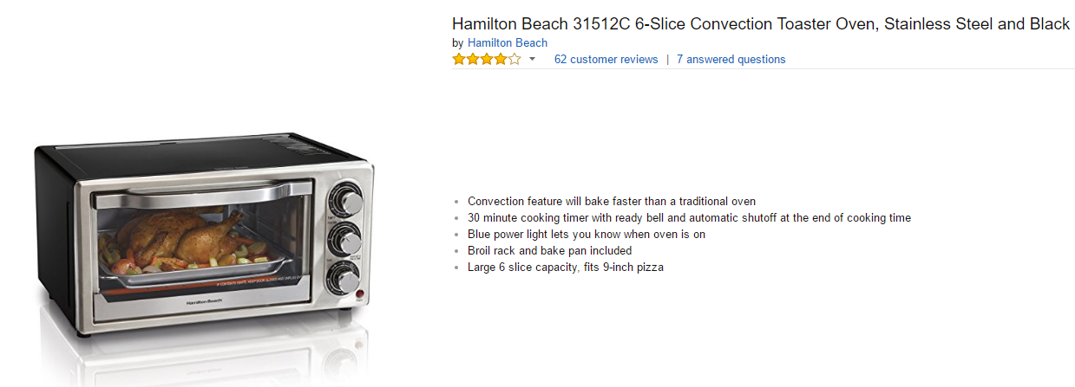Expand the rating breakdown dropdown arrow
This screenshot has width=1075, height=387.
(532, 60)
